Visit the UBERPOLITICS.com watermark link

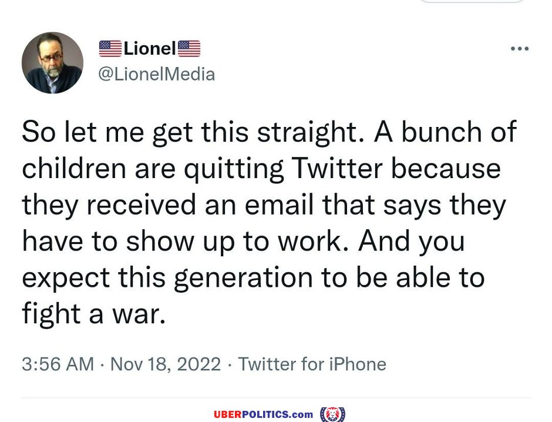tap(263, 414)
